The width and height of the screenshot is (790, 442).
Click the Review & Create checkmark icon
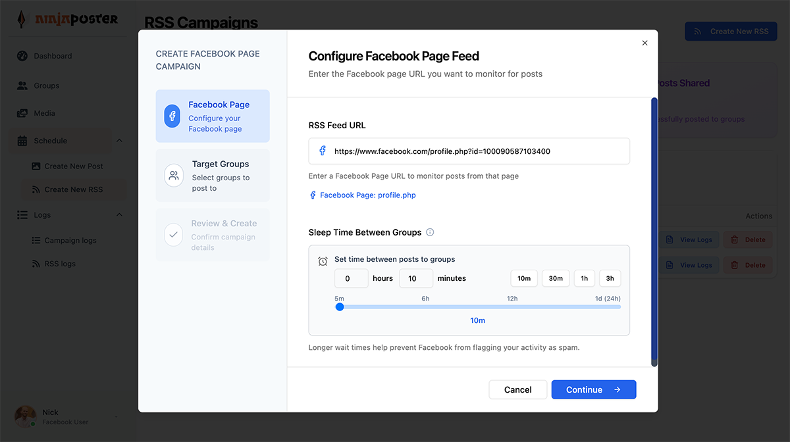173,235
